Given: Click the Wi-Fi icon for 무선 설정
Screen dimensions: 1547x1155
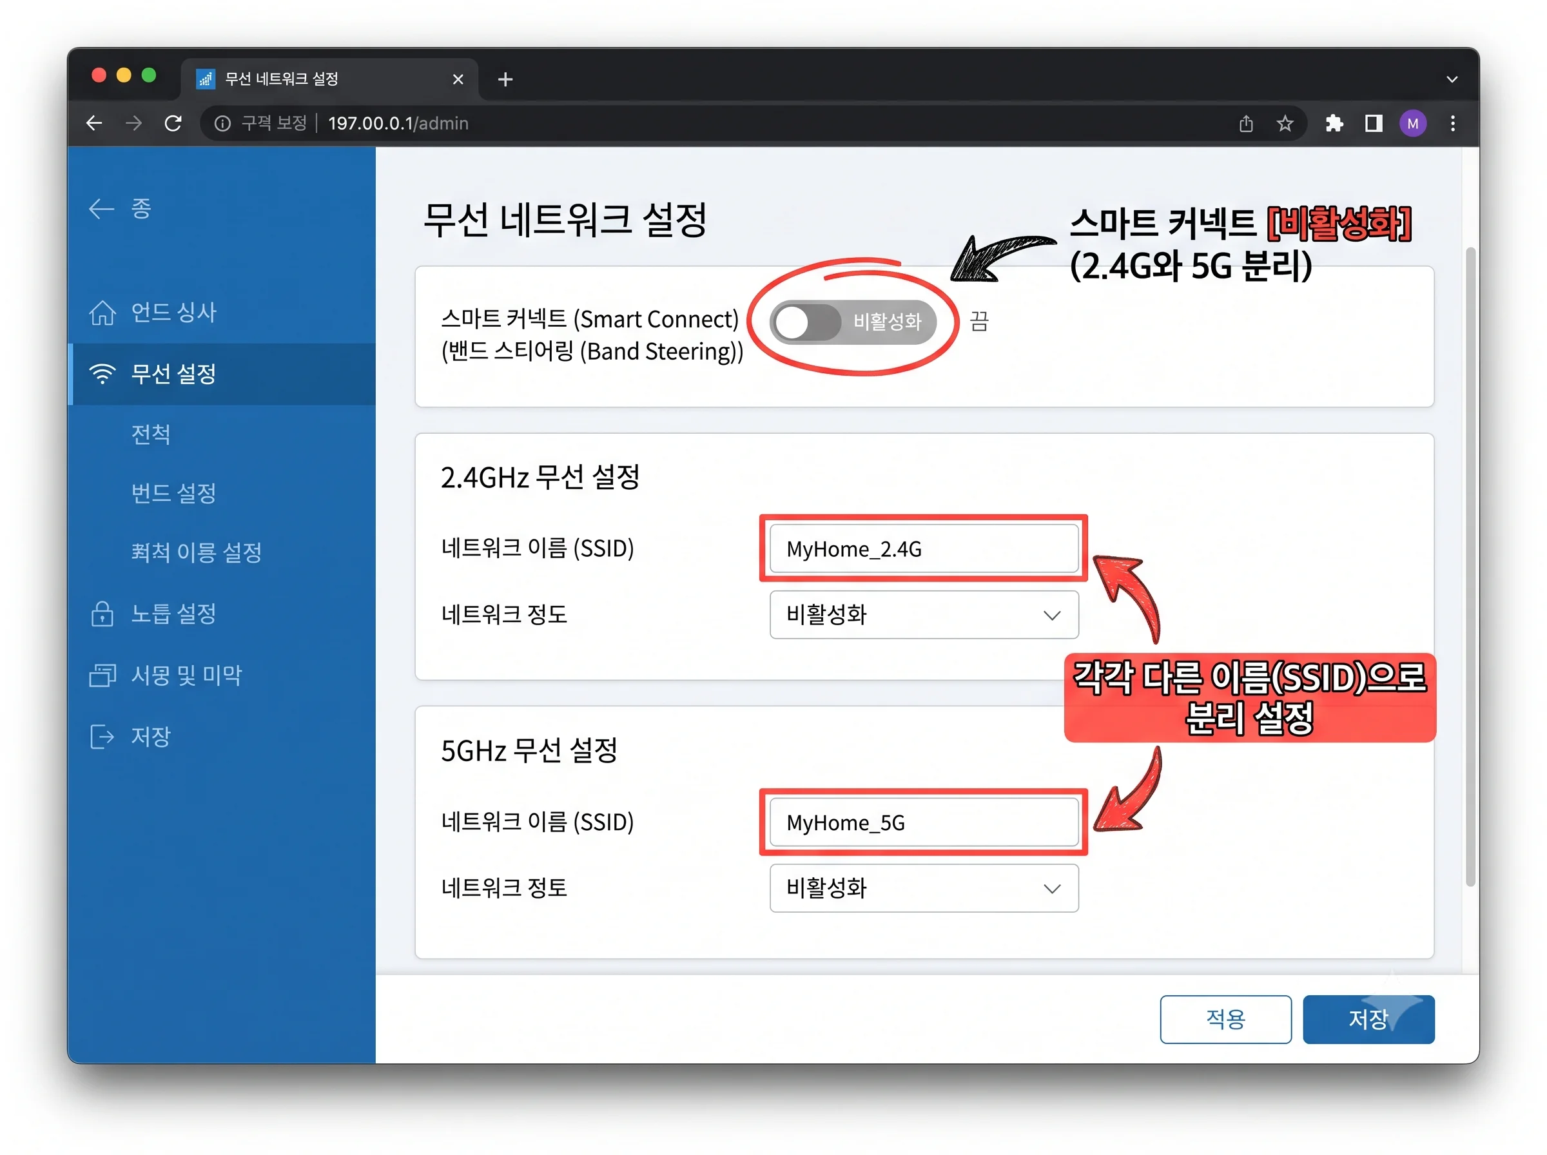Looking at the screenshot, I should click(x=102, y=373).
